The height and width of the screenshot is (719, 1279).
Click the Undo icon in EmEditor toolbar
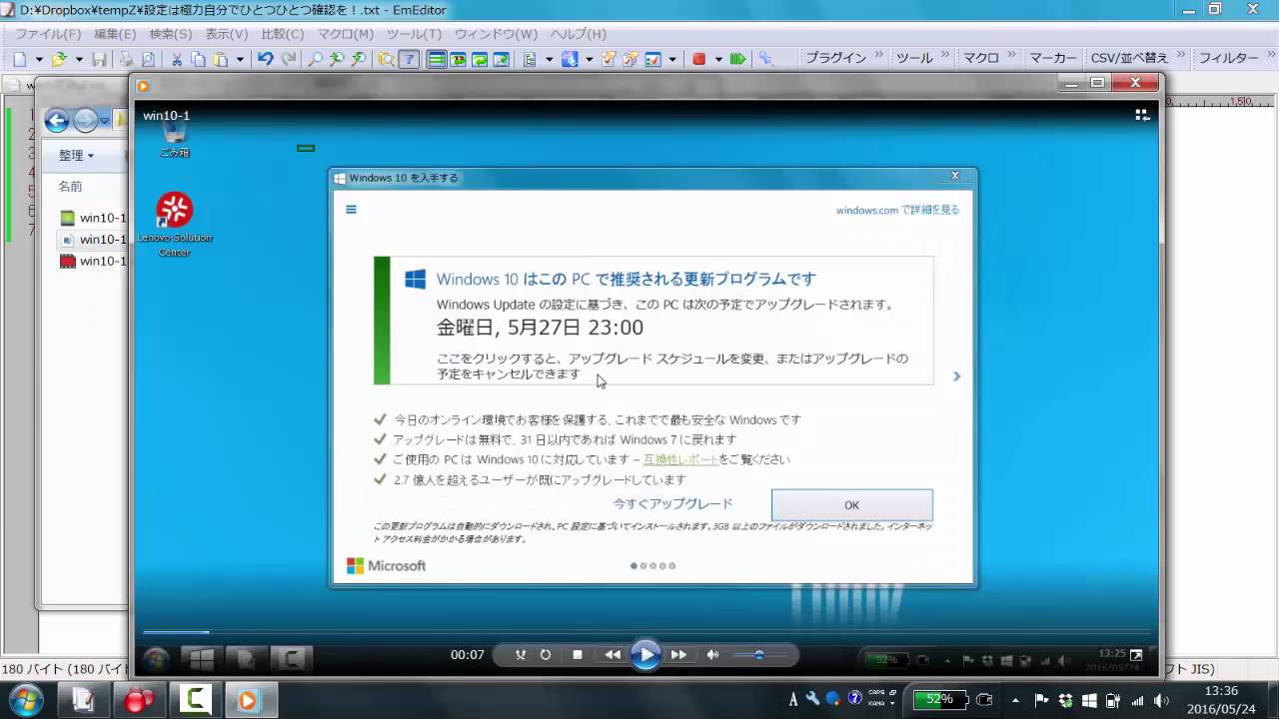pyautogui.click(x=265, y=59)
